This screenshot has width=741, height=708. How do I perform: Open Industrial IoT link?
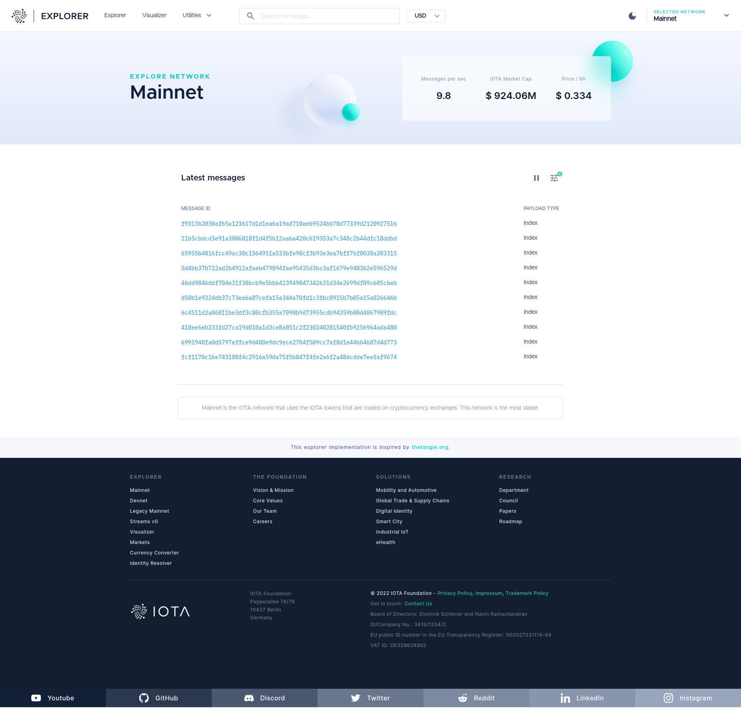pos(392,532)
